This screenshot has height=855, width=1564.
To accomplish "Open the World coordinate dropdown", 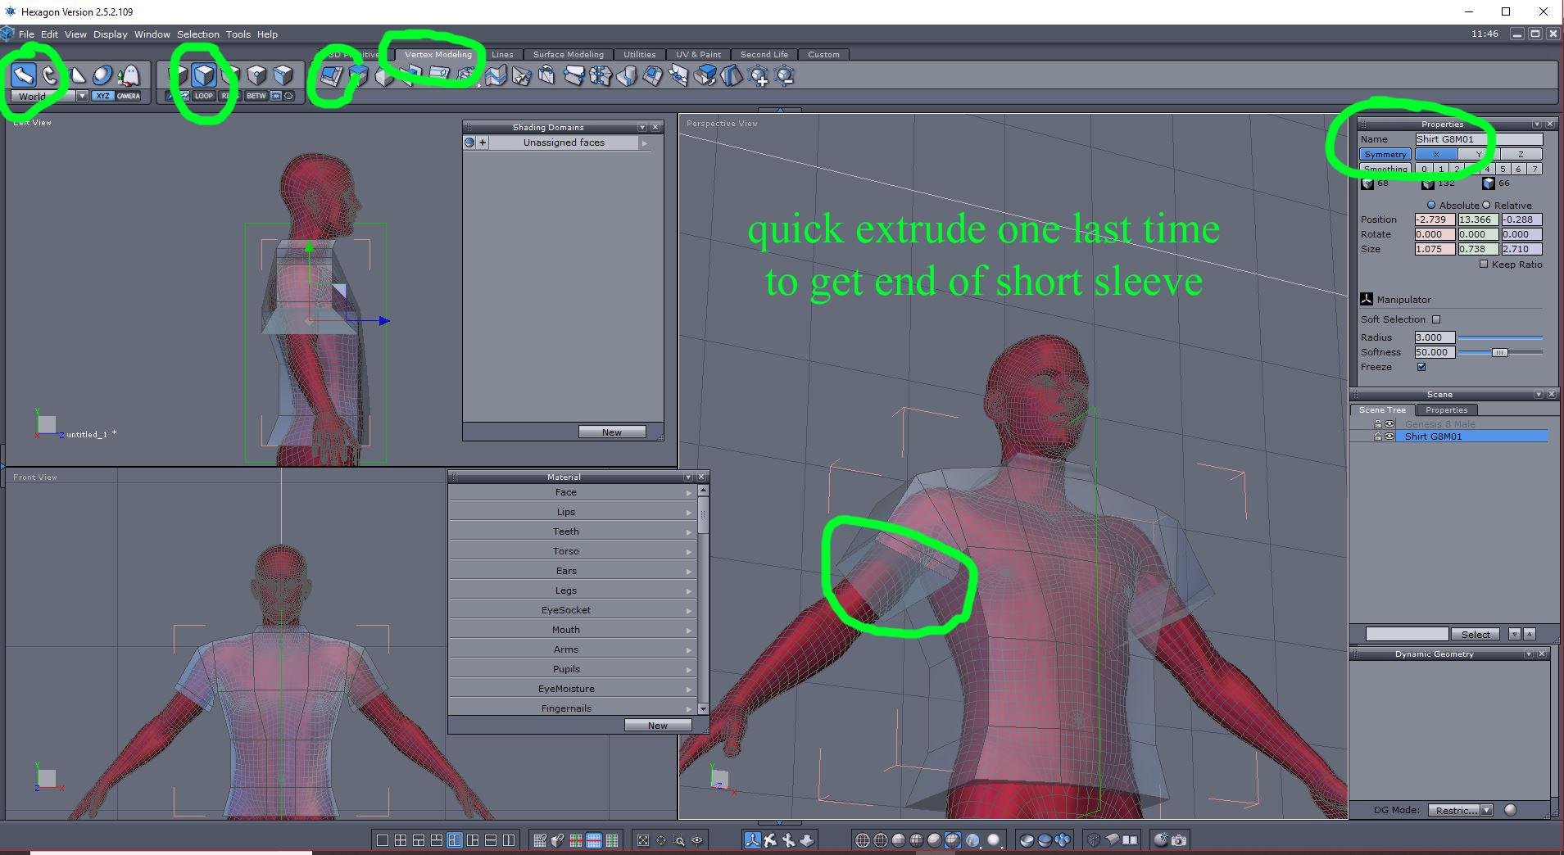I will pyautogui.click(x=82, y=97).
